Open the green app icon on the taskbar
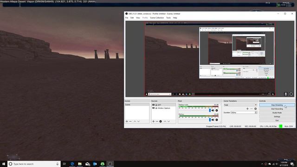Image resolution: width=297 pixels, height=167 pixels. [x=103, y=164]
